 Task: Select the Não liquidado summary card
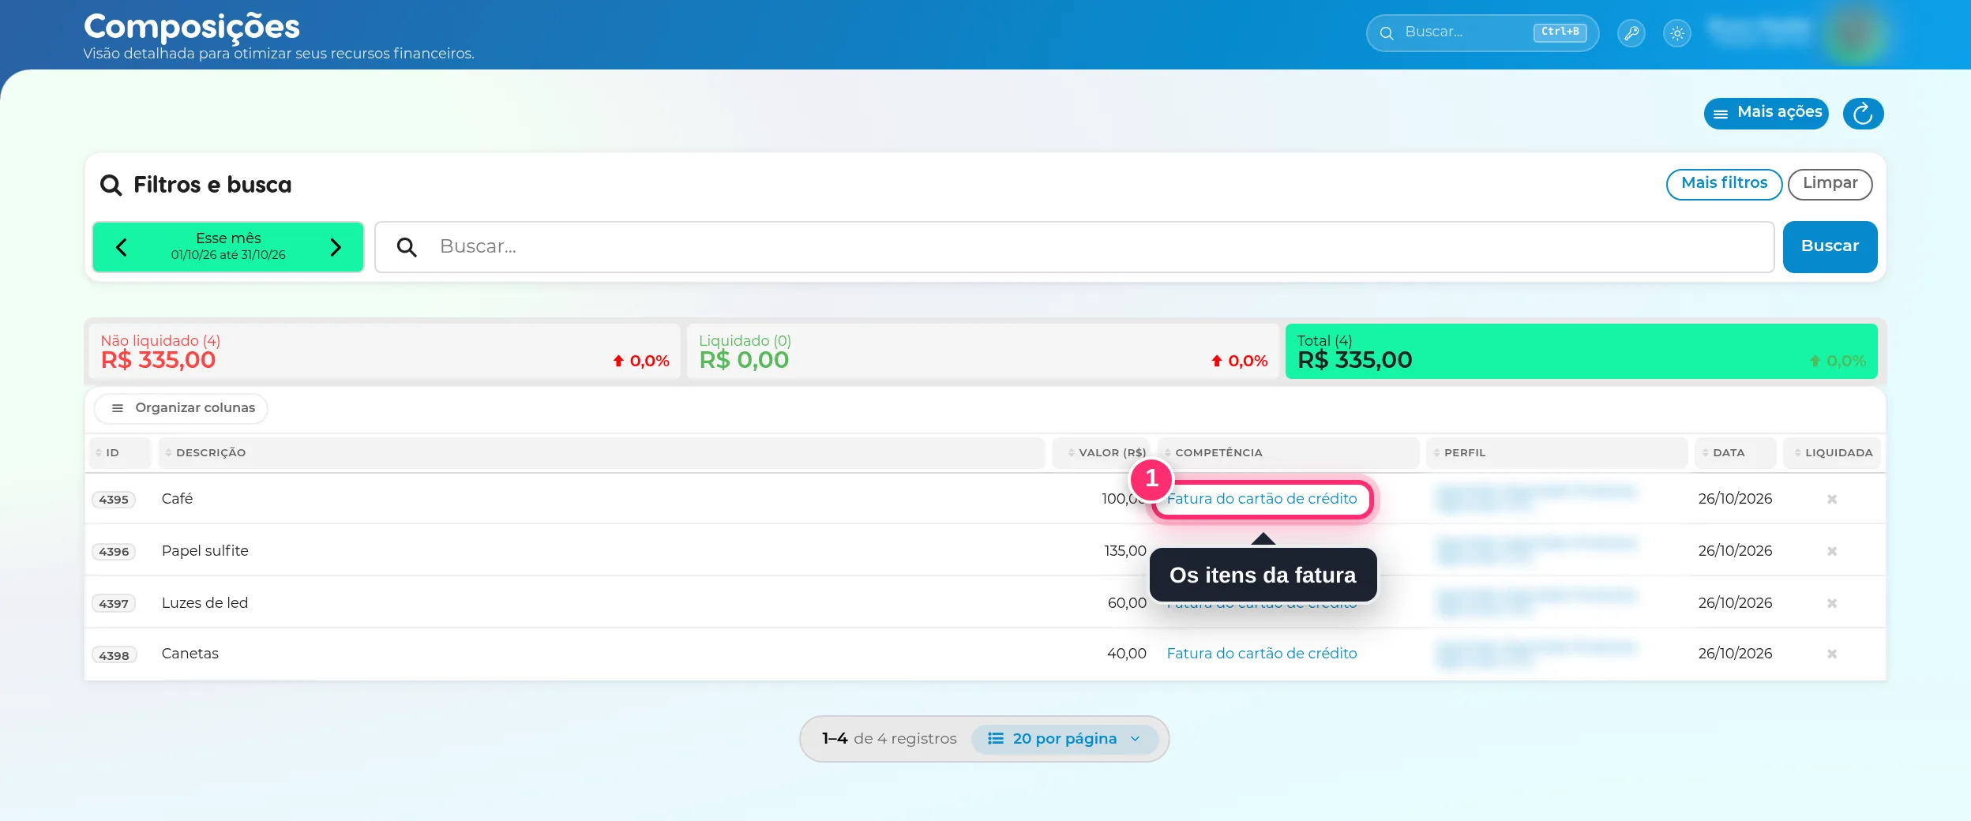pos(385,351)
